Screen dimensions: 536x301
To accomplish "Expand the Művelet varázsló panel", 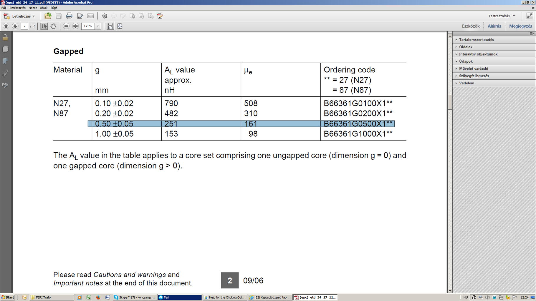I will click(494, 69).
